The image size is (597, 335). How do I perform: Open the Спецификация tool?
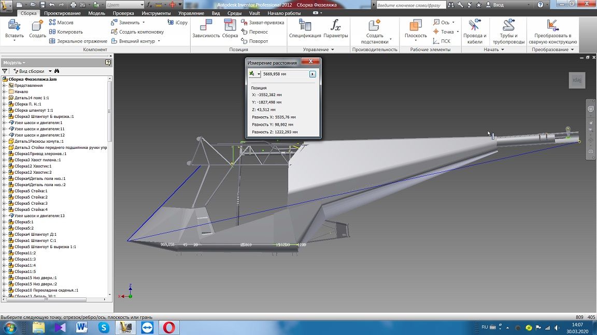[305, 26]
